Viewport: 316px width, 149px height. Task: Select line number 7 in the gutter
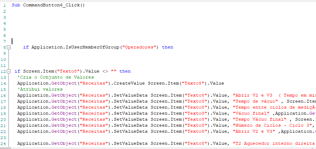pyautogui.click(x=5, y=41)
